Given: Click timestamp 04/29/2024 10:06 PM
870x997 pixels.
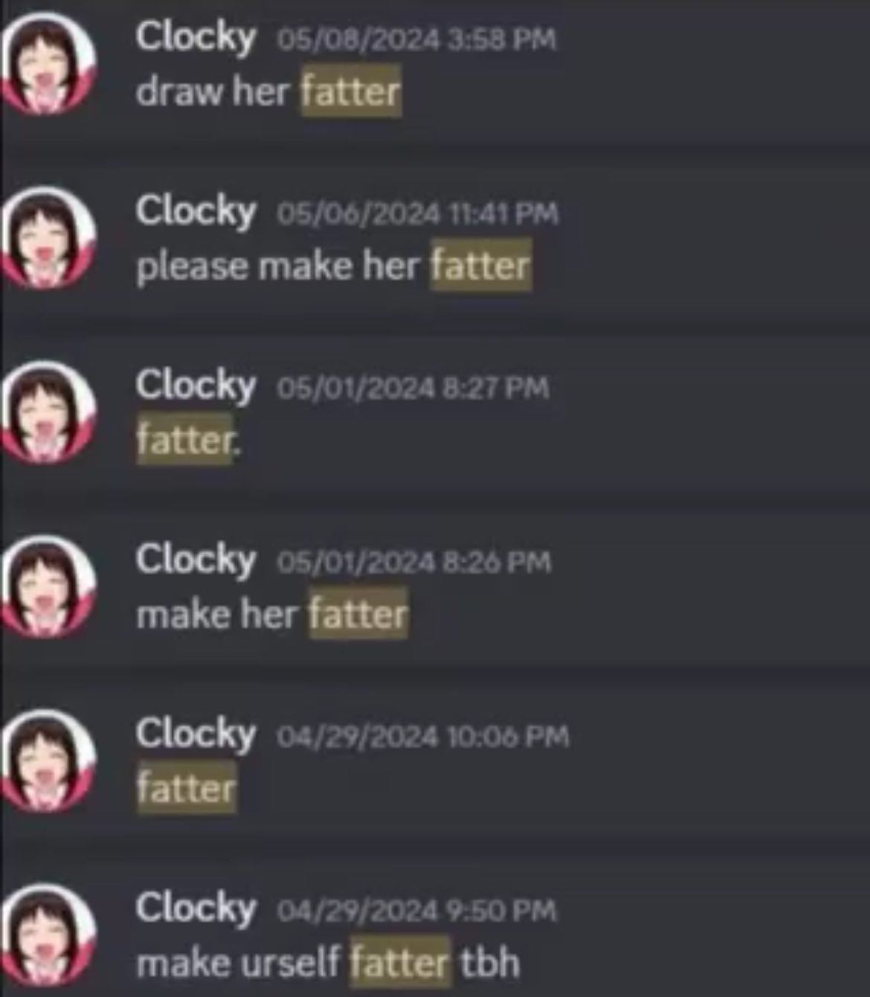Looking at the screenshot, I should point(423,737).
